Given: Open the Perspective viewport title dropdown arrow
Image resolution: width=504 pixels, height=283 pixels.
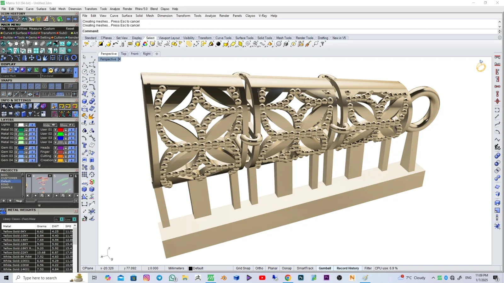Looking at the screenshot, I should [x=119, y=59].
